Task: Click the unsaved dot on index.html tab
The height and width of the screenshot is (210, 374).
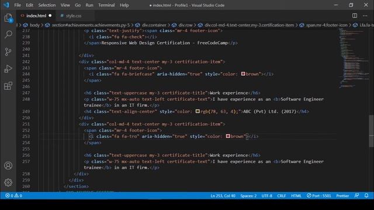Action: 50,16
